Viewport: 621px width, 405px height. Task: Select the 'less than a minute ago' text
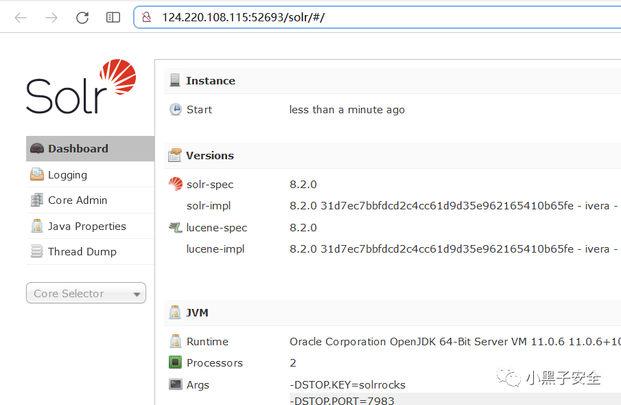(347, 110)
